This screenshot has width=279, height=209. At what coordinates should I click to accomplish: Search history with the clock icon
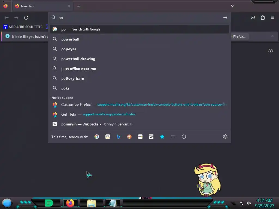[x=184, y=137]
